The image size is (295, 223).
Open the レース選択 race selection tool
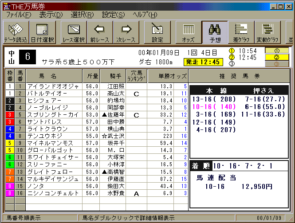pyautogui.click(x=73, y=32)
